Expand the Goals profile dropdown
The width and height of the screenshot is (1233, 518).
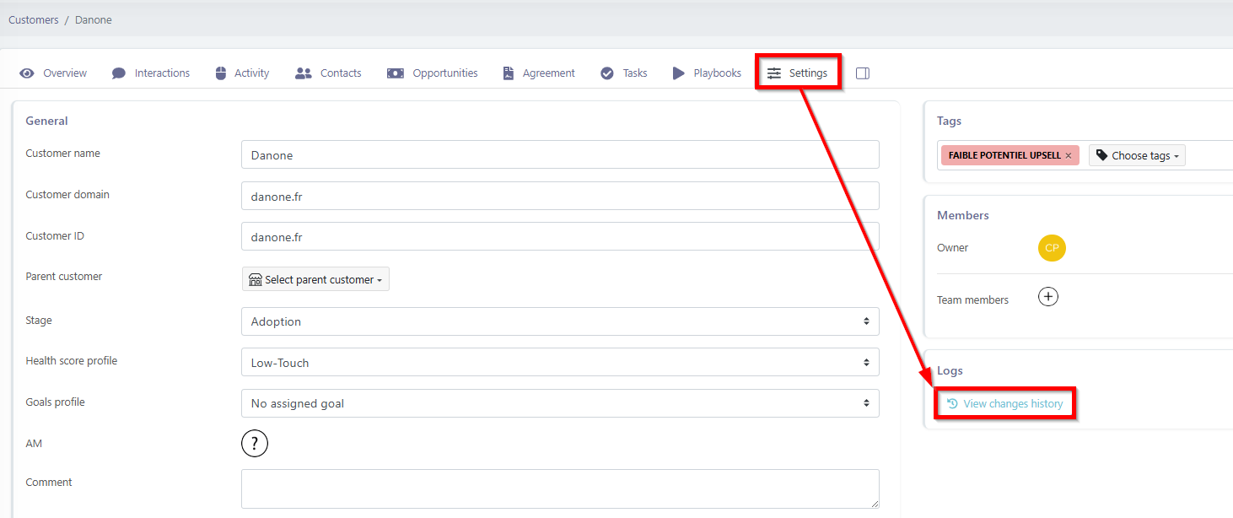(x=560, y=403)
